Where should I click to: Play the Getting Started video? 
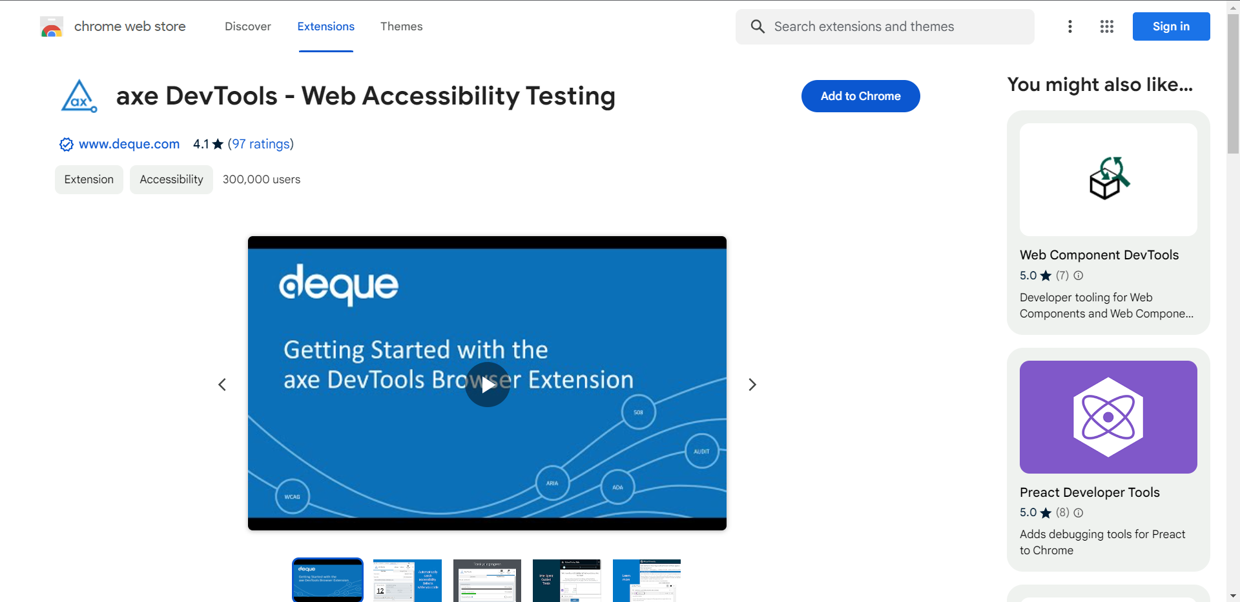pyautogui.click(x=487, y=384)
